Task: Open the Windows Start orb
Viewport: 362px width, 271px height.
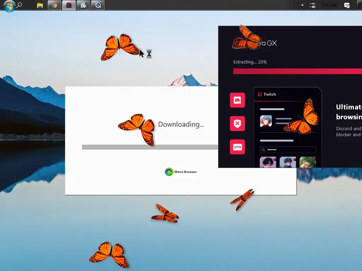Action: 9,6
